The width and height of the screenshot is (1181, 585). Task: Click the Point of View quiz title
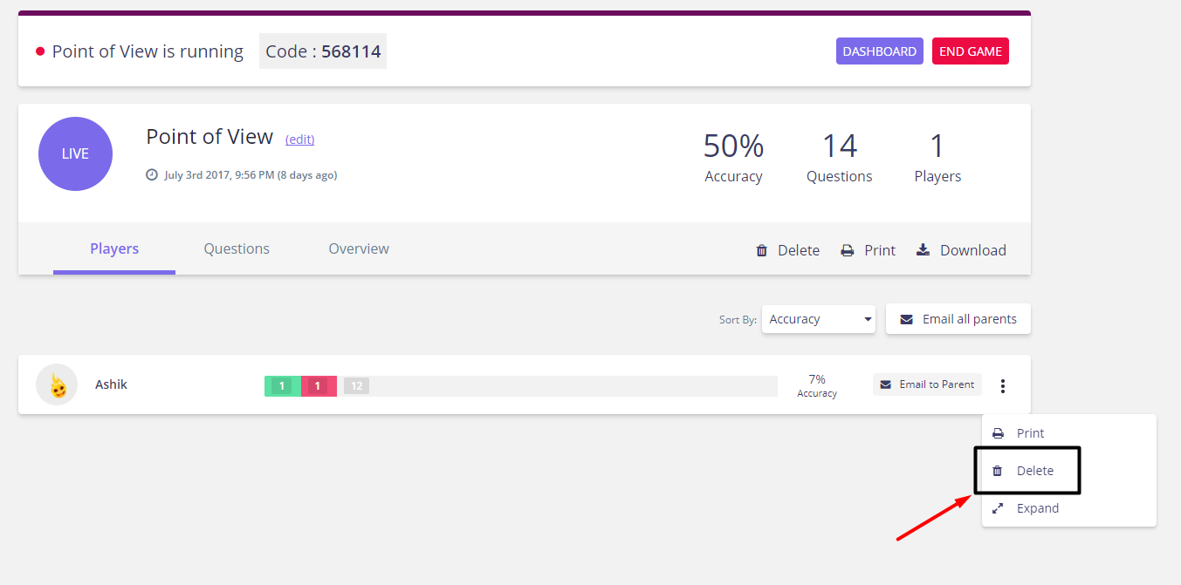coord(209,137)
